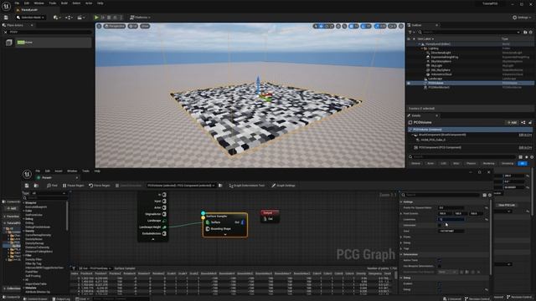Viewport: 536px width, 301px height.
Task: Collapse the Lighting folder in Outliner
Action: coord(421,48)
